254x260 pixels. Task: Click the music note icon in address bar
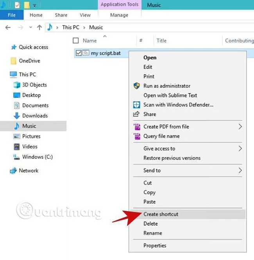click(x=50, y=27)
